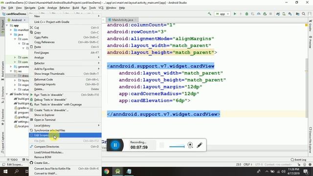Click Debug 'Tests in drawable'
Screen dimensions: 313x176
coord(65,100)
